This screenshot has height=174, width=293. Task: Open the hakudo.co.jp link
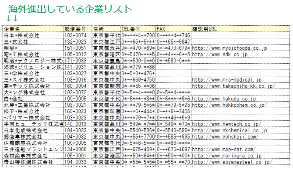[224, 99]
